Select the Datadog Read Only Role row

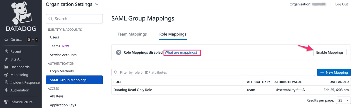click(x=231, y=90)
